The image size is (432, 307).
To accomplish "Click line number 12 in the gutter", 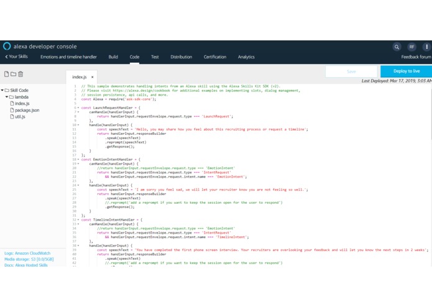I will click(x=74, y=134).
